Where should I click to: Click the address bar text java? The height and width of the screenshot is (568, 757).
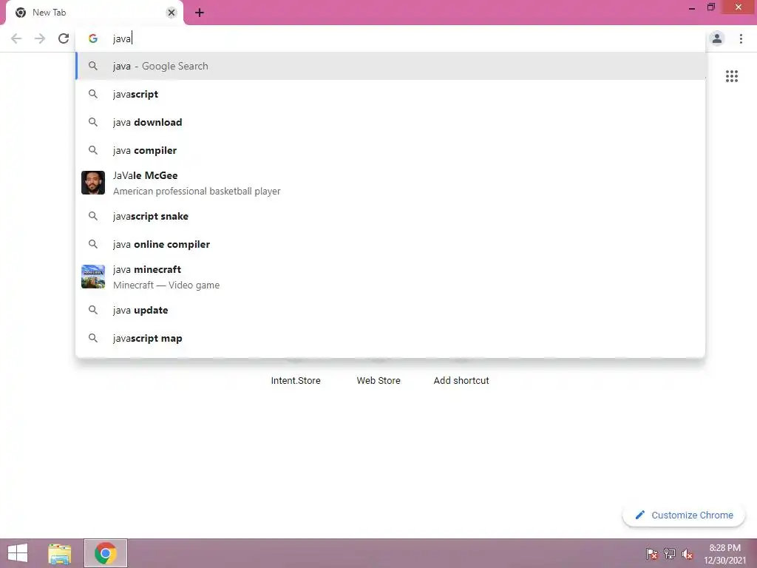tap(122, 38)
